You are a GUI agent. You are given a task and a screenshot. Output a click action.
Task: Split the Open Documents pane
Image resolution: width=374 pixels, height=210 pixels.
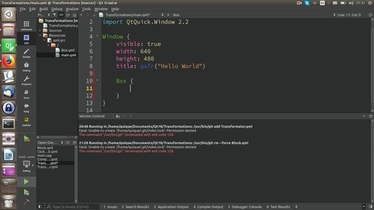pyautogui.click(x=68, y=142)
